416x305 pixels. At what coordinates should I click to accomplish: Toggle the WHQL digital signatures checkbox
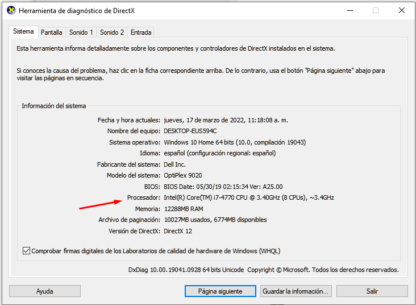click(26, 251)
